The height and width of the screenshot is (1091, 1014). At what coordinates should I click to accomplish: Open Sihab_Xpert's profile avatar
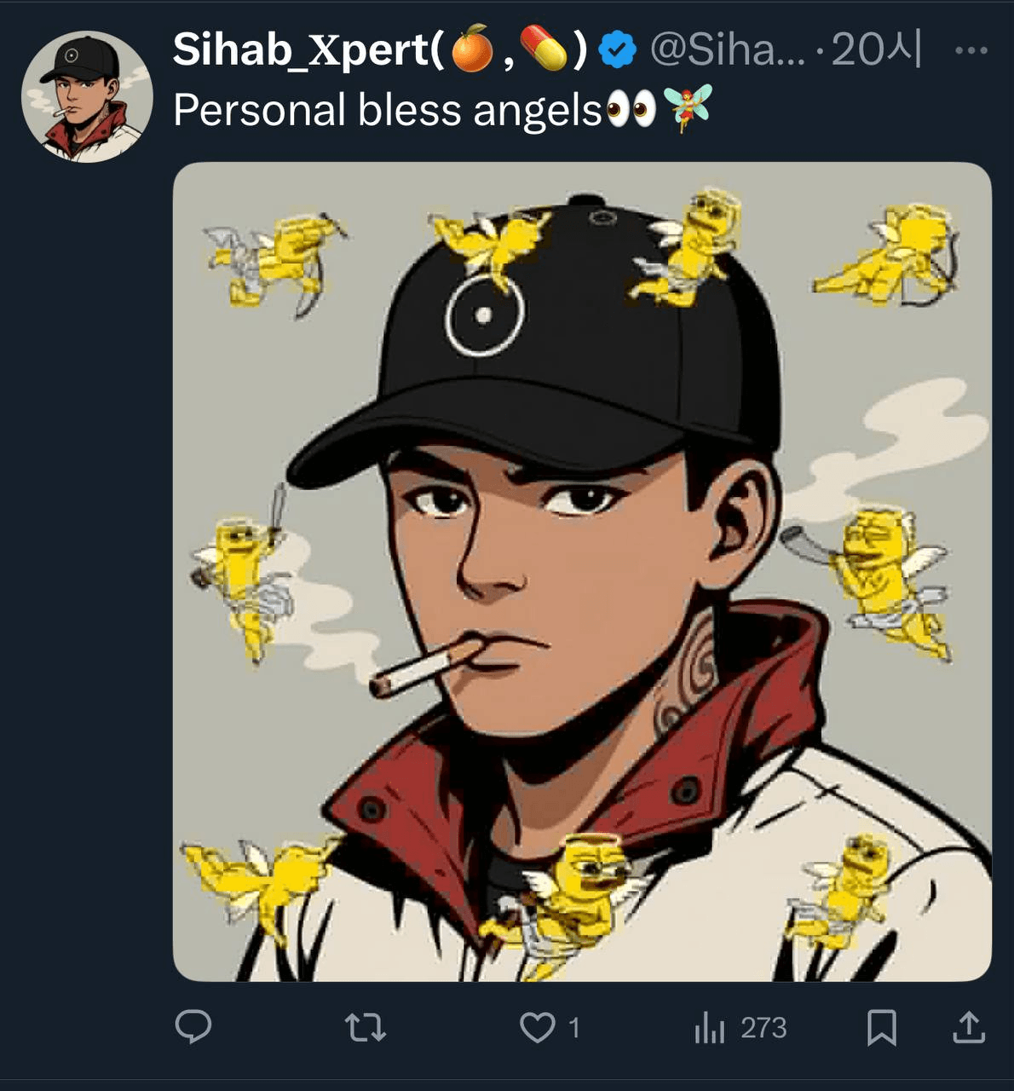point(87,96)
